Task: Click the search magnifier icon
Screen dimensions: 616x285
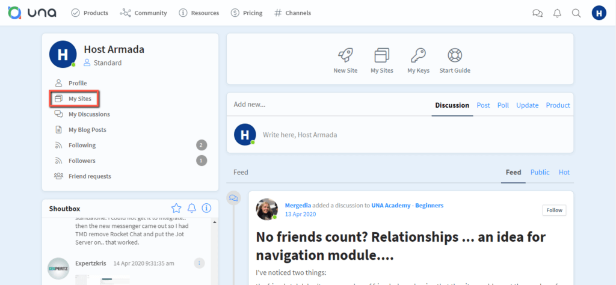Action: click(576, 13)
